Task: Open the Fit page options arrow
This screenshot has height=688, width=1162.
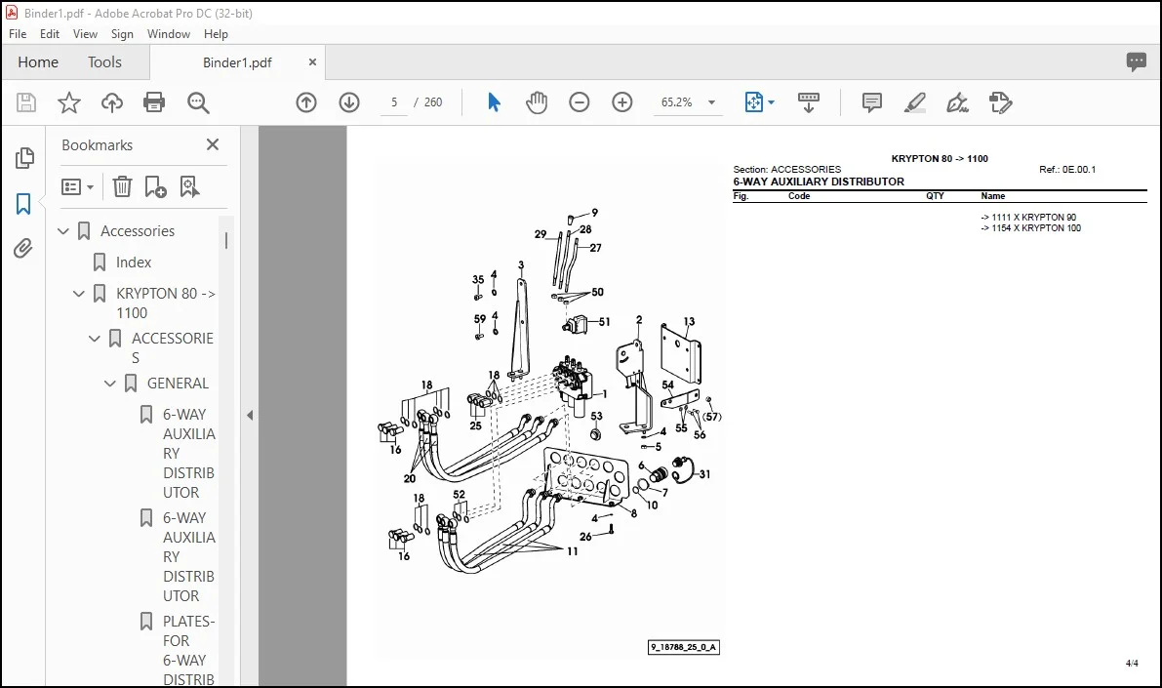Action: coord(771,102)
